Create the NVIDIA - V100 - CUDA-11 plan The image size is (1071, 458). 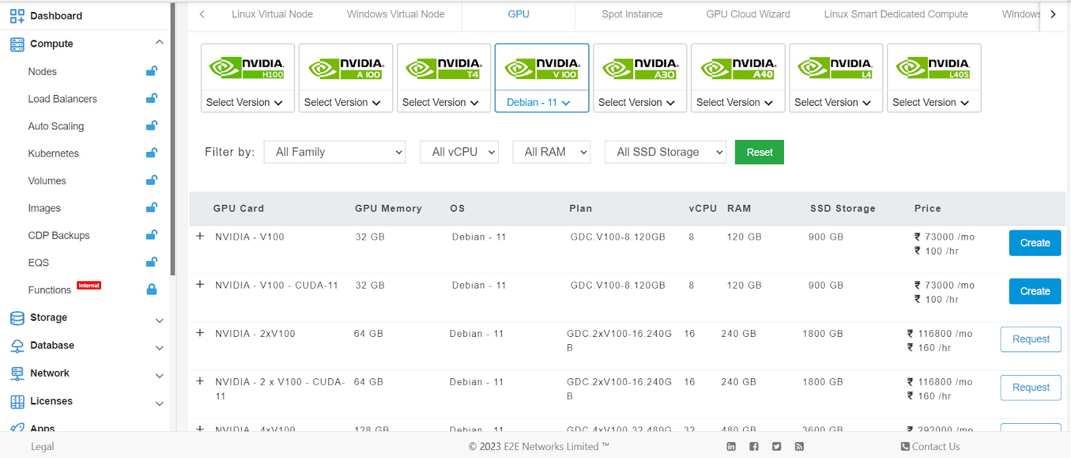point(1035,291)
